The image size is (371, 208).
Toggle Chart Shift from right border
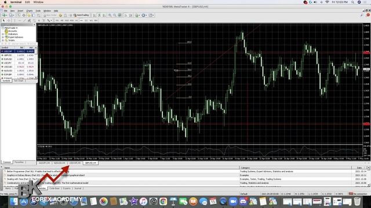pyautogui.click(x=130, y=15)
